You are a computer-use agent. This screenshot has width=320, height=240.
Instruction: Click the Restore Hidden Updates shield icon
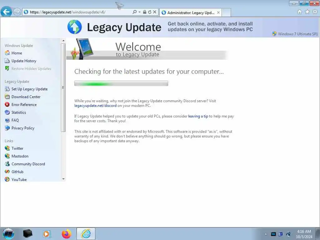coord(7,68)
